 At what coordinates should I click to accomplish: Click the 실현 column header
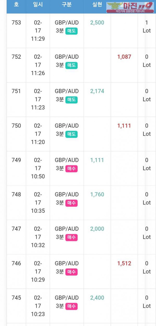[x=97, y=5]
